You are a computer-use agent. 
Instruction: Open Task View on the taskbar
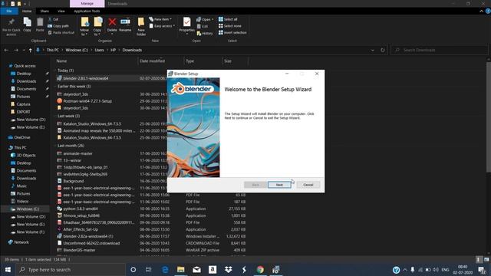(x=148, y=270)
